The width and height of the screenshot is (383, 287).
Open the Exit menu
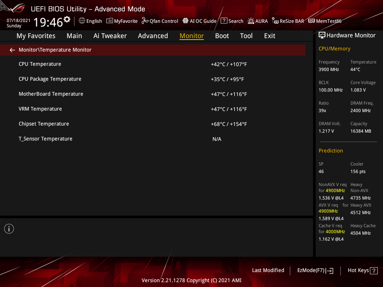(x=269, y=36)
